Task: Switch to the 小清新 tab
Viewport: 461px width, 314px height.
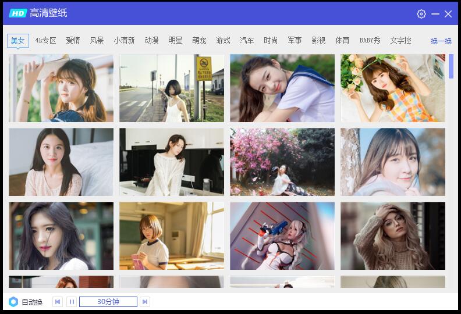Action: (124, 40)
